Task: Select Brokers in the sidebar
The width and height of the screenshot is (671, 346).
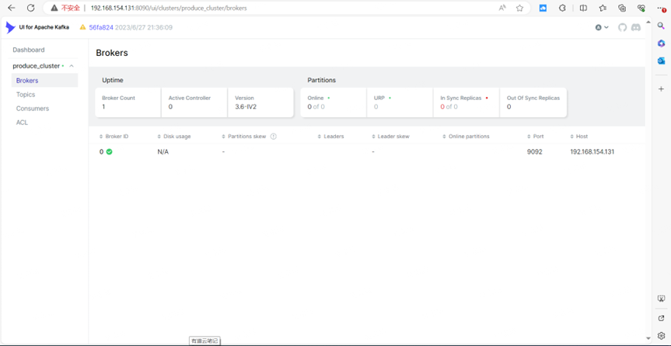Action: [44, 81]
